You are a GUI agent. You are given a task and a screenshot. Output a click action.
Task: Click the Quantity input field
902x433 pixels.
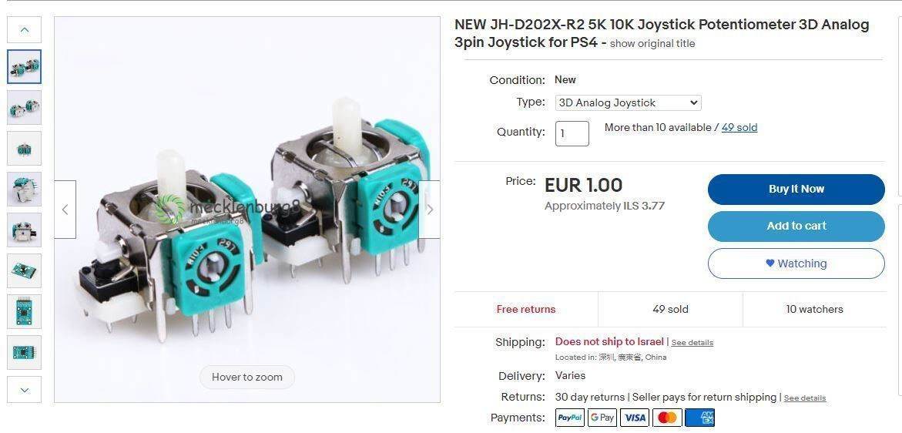coord(572,133)
